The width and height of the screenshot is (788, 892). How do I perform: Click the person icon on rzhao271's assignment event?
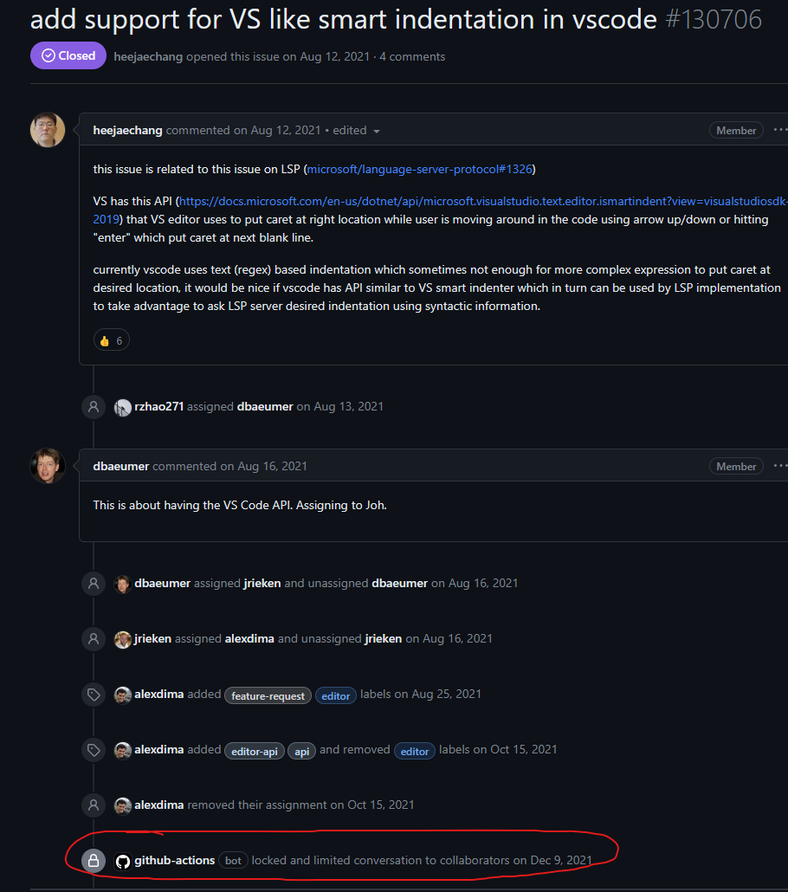[93, 406]
